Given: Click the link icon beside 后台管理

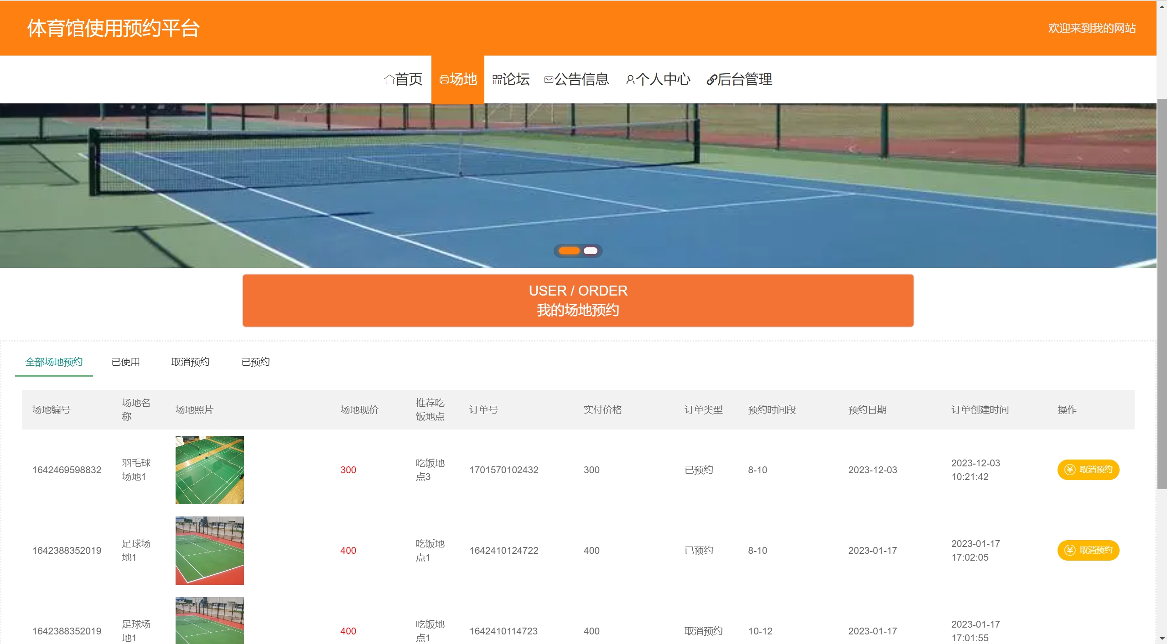Looking at the screenshot, I should 711,80.
